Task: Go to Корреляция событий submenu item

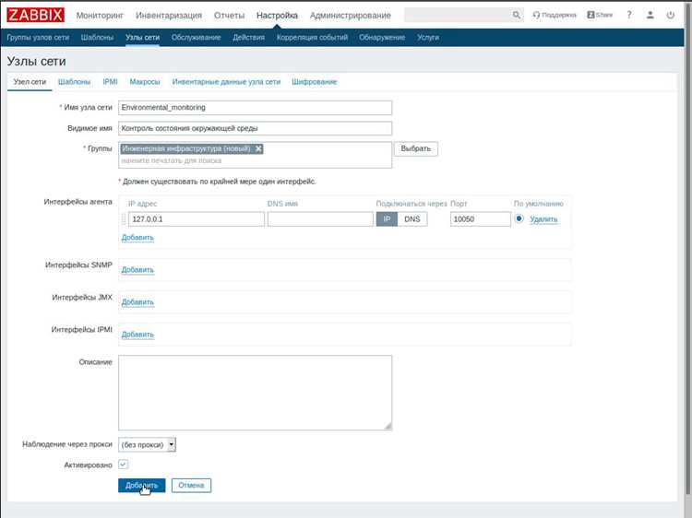Action: click(312, 38)
